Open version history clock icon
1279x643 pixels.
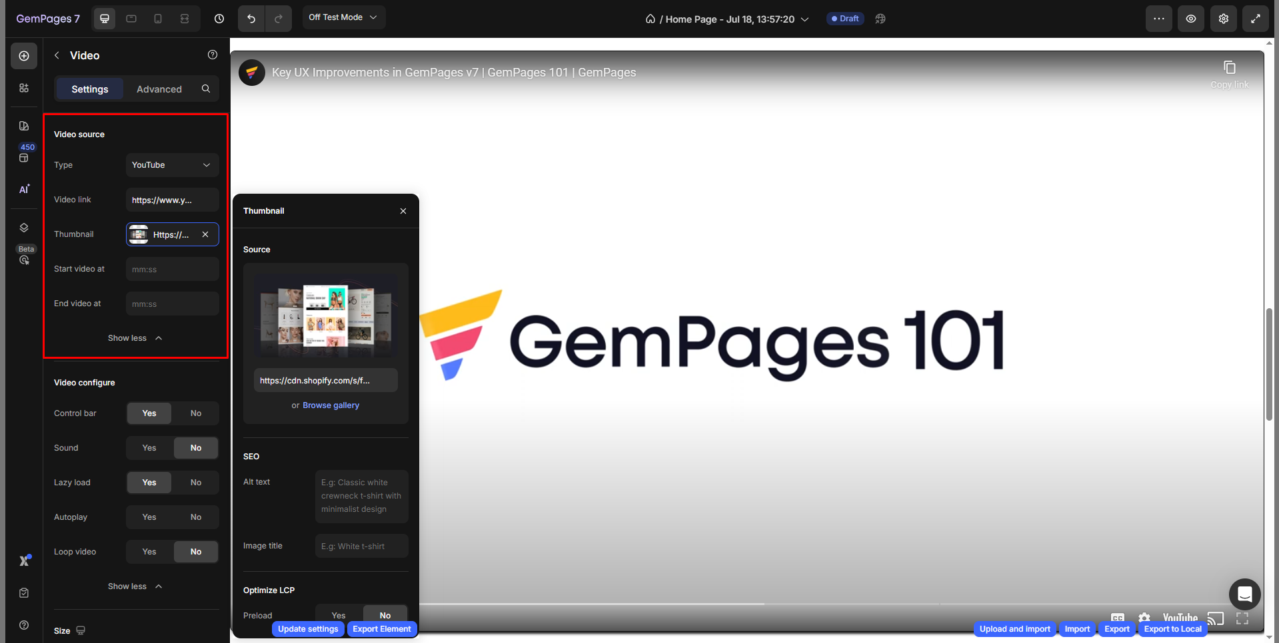point(219,19)
